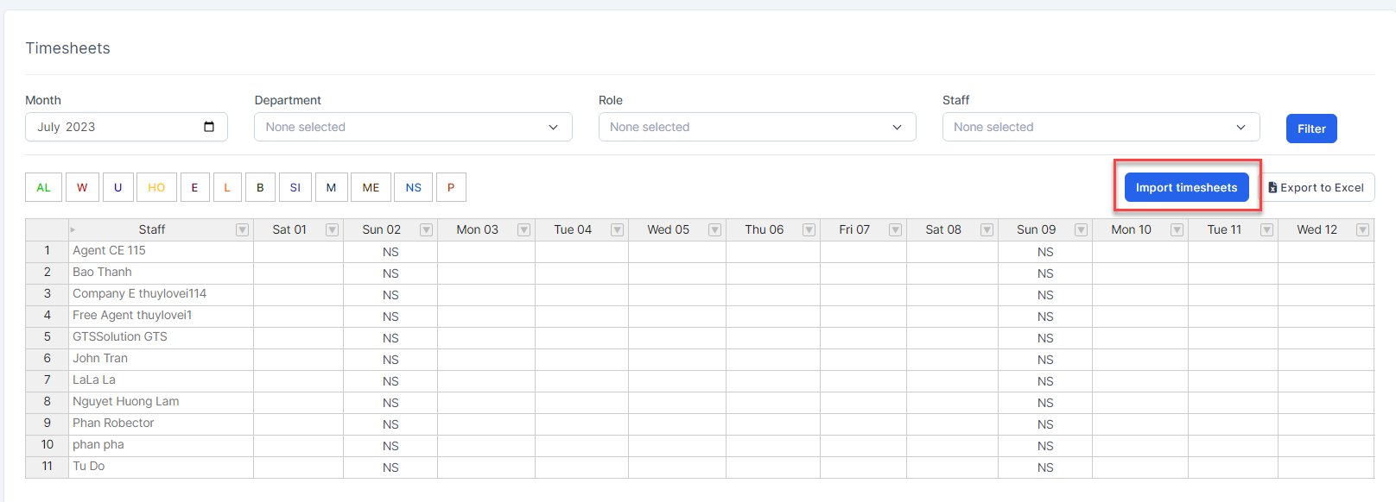The width and height of the screenshot is (1396, 502).
Task: Click the Mon 03 column filter icon
Action: [x=523, y=229]
